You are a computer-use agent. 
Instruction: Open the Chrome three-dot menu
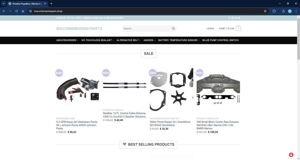pyautogui.click(x=296, y=11)
